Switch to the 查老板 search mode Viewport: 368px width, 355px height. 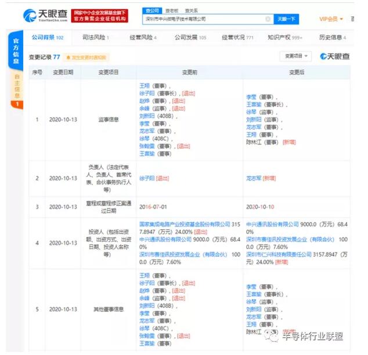click(x=171, y=10)
